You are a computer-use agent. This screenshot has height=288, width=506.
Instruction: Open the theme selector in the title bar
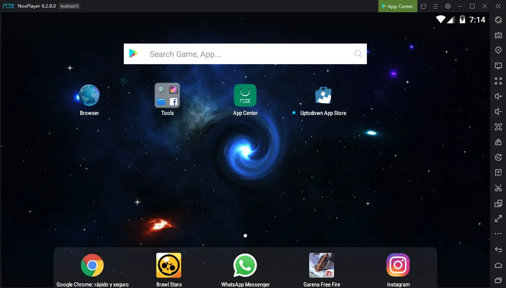click(x=423, y=6)
